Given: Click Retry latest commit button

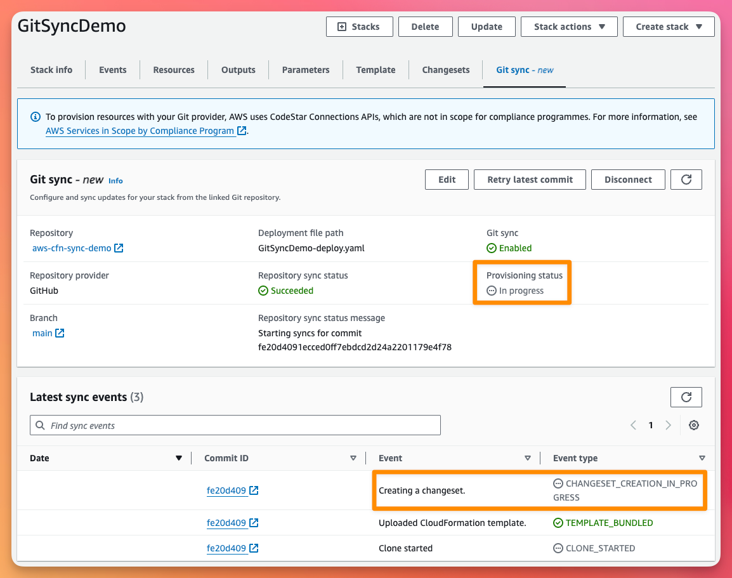Looking at the screenshot, I should click(x=530, y=180).
